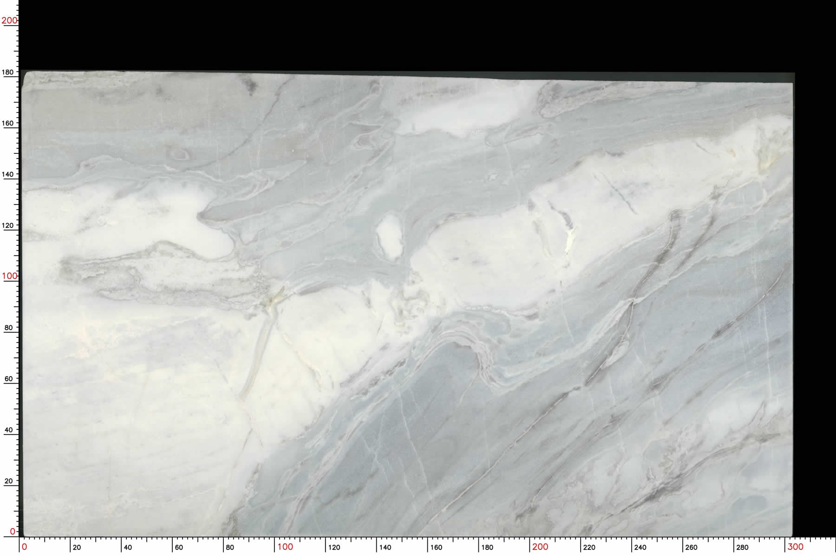Click the red 0 on the horizontal ruler
The image size is (836, 556).
click(x=25, y=547)
